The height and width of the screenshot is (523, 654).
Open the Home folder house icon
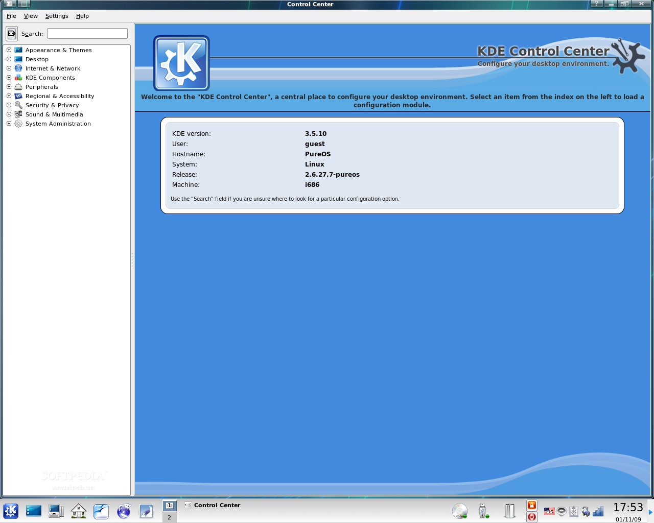click(x=78, y=511)
